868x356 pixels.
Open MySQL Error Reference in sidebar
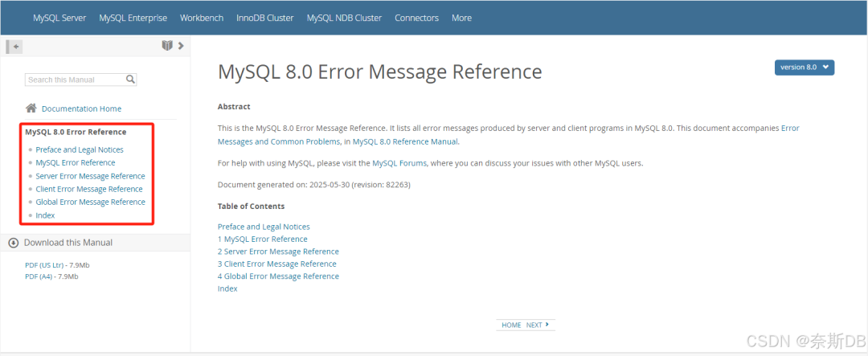76,163
